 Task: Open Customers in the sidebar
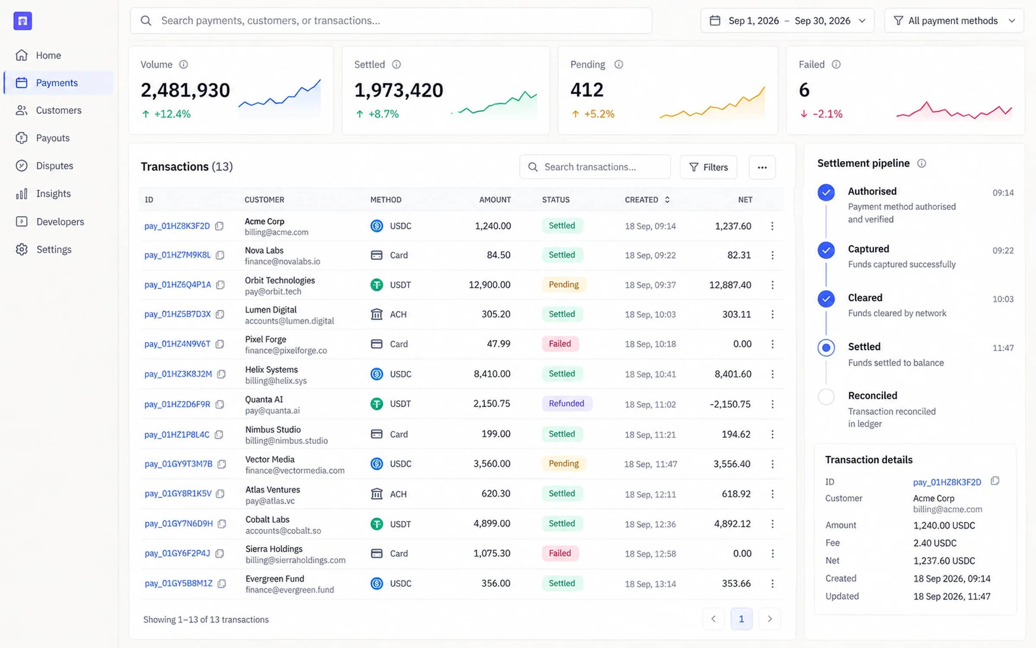[58, 111]
